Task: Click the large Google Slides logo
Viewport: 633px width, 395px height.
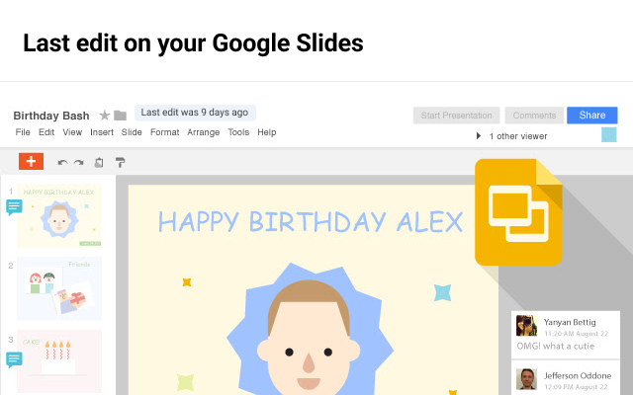Action: coord(517,211)
